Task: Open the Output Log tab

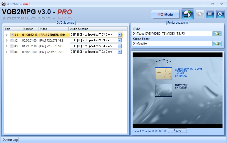Action: click(x=10, y=140)
